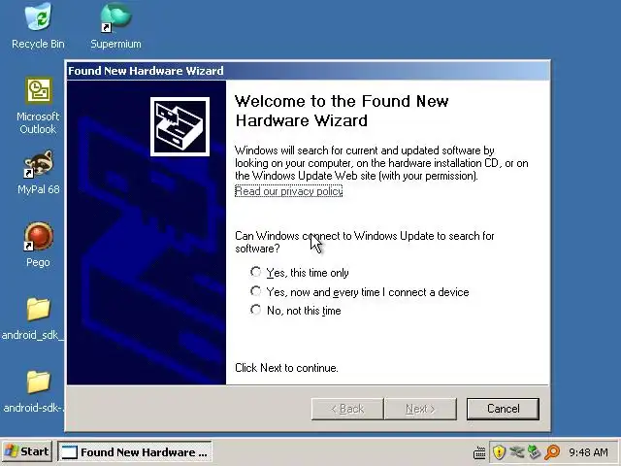Viewport: 621px width, 466px height.
Task: Click Found New Hardware taskbar button
Action: (135, 451)
